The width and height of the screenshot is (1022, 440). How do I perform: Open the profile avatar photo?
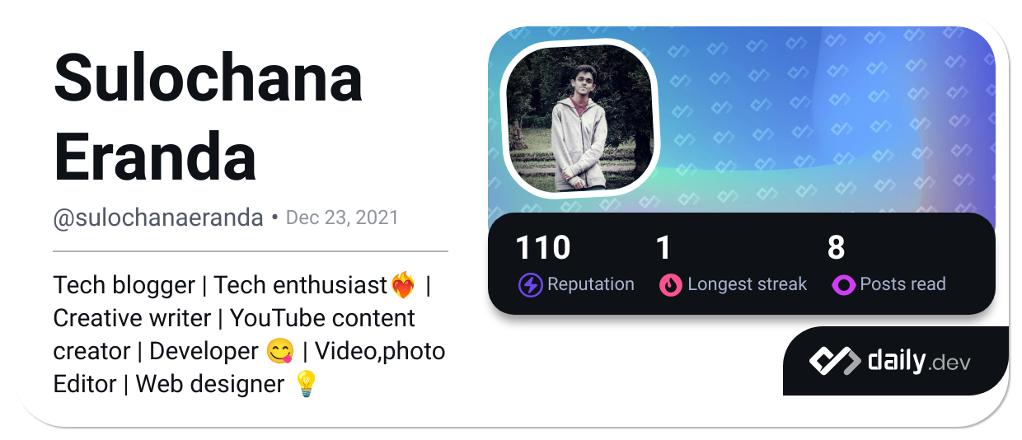coord(579,116)
